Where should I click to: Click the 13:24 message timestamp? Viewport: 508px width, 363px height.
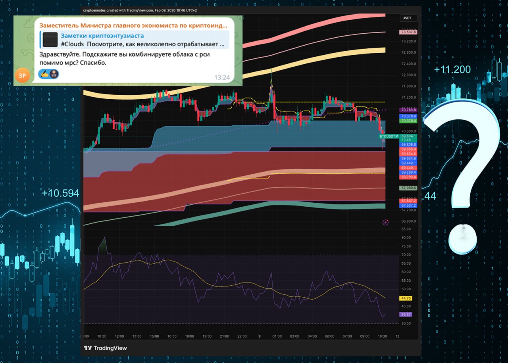[222, 77]
